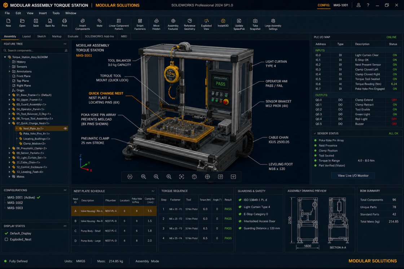Open Large Assembly Settings

tap(273, 24)
